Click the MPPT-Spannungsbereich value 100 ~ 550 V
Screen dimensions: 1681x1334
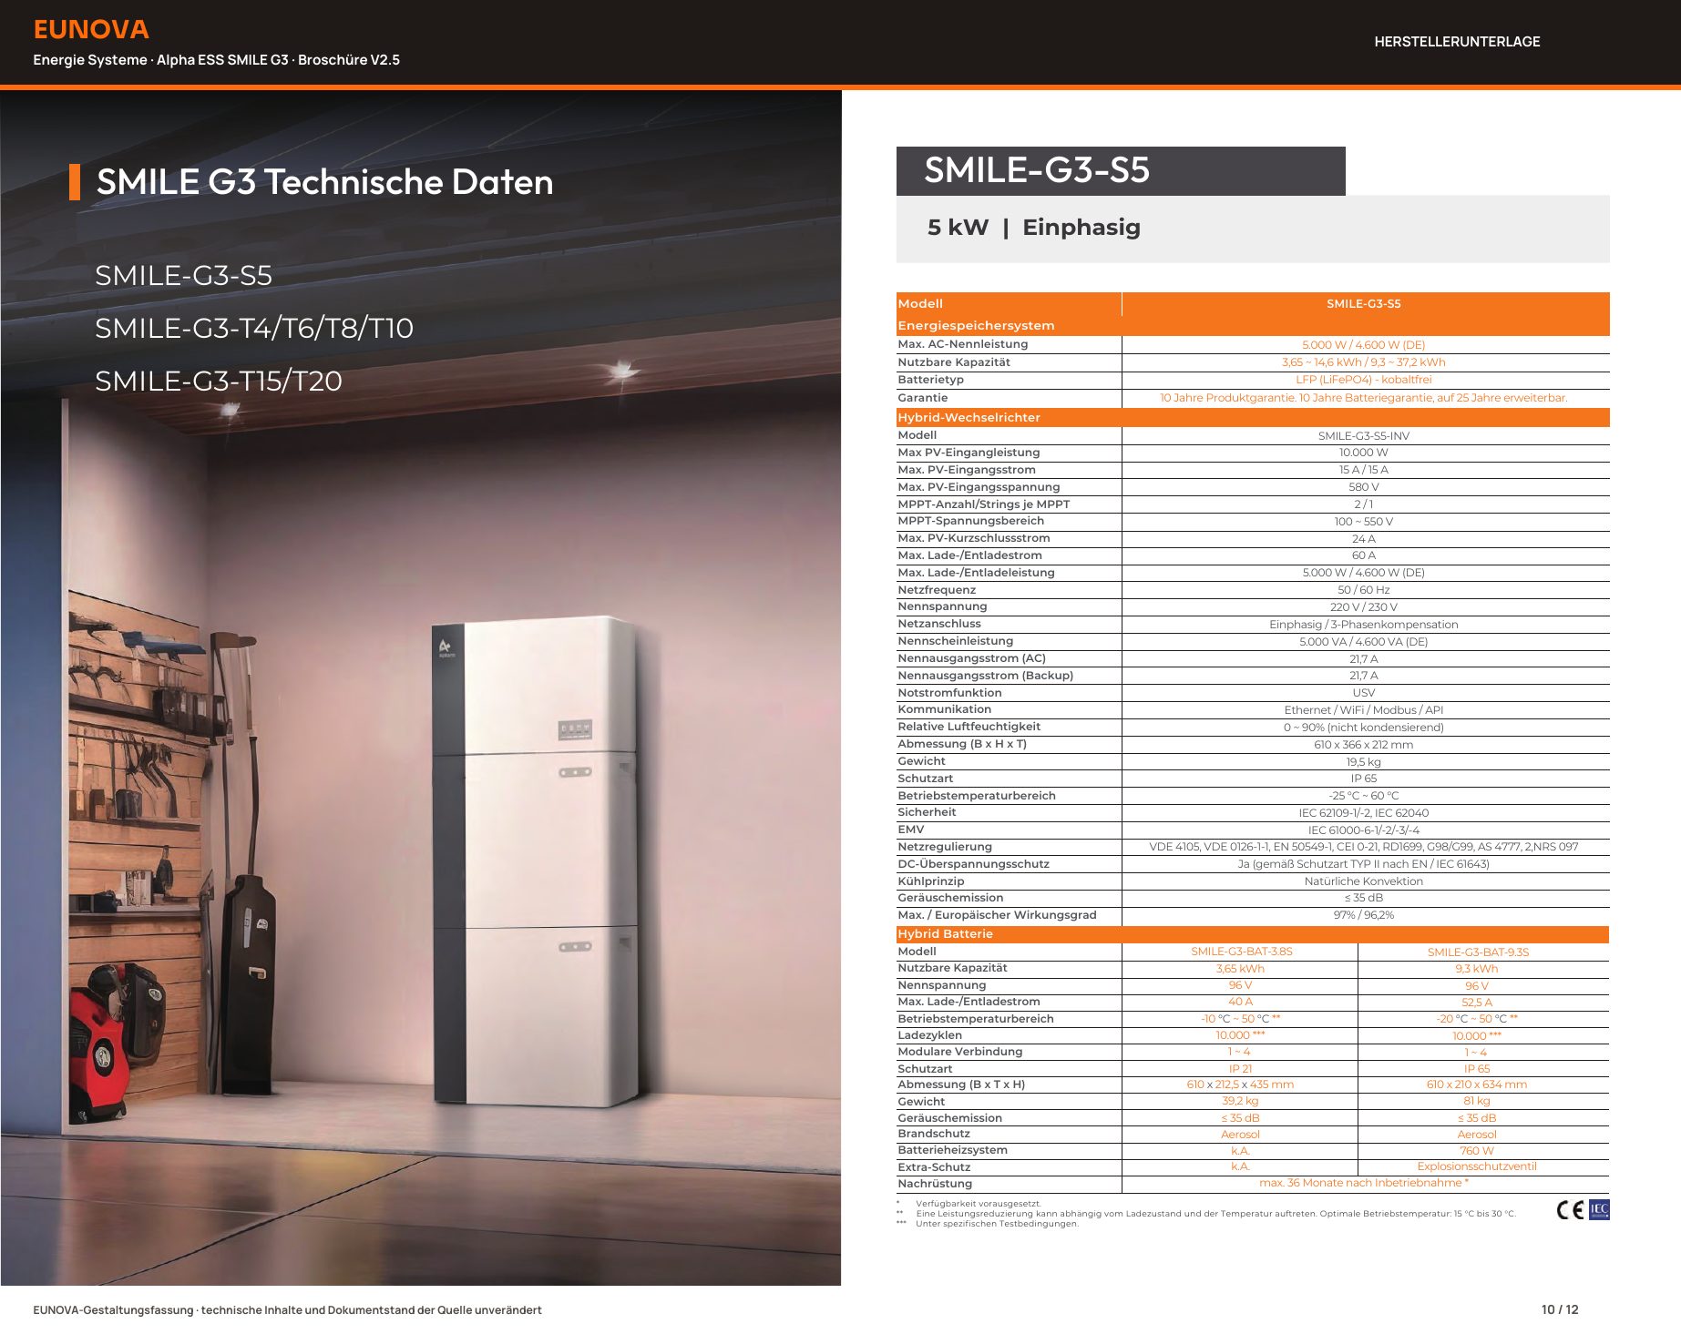pyautogui.click(x=1363, y=522)
